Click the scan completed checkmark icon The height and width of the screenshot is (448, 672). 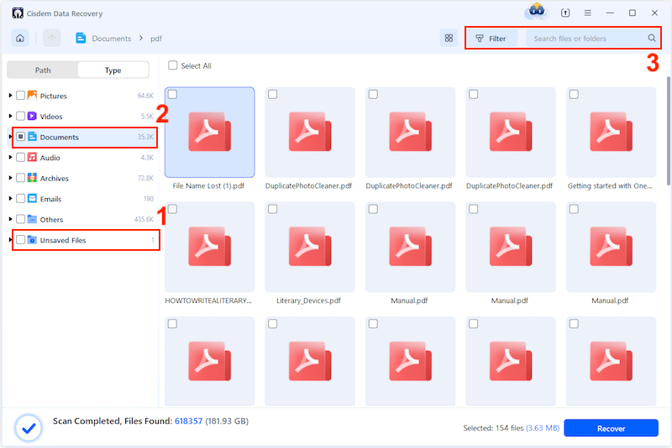coord(29,428)
